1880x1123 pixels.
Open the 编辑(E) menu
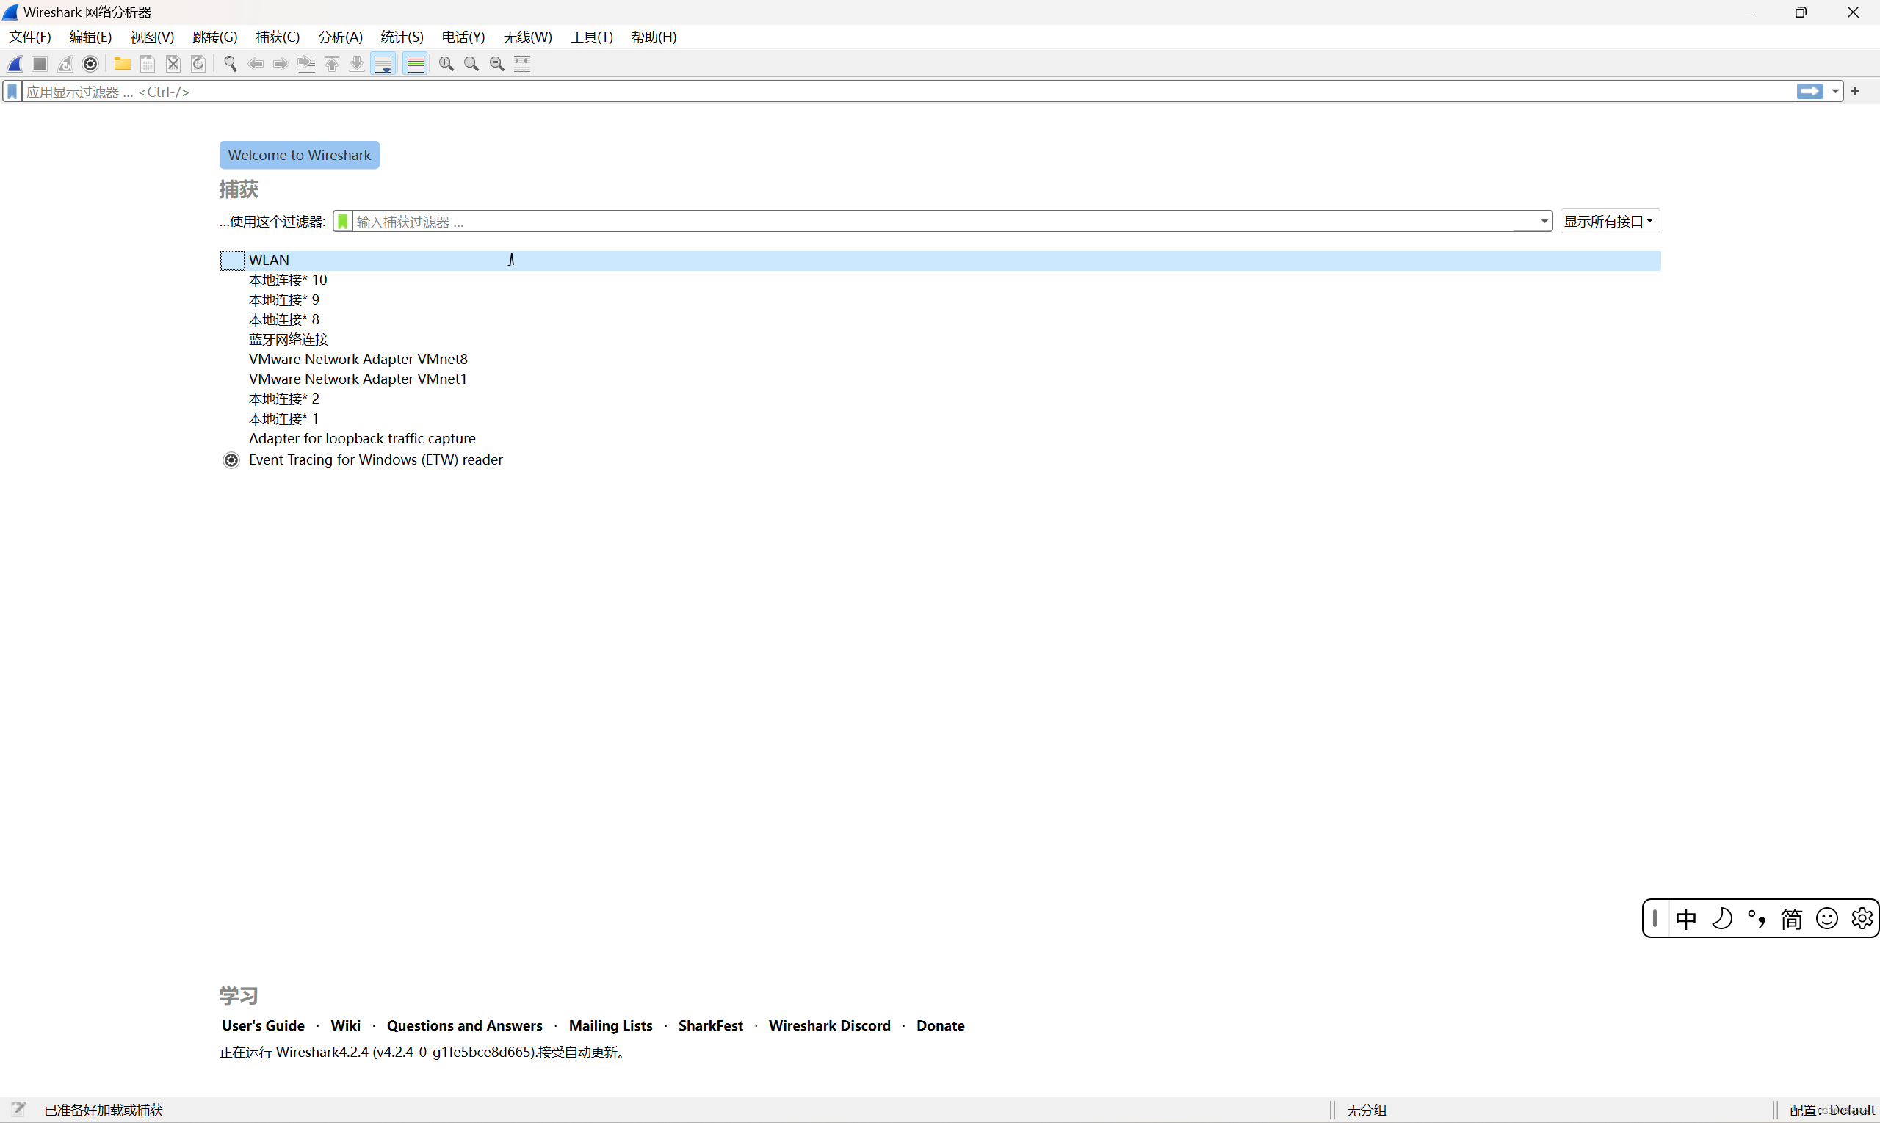click(x=90, y=37)
